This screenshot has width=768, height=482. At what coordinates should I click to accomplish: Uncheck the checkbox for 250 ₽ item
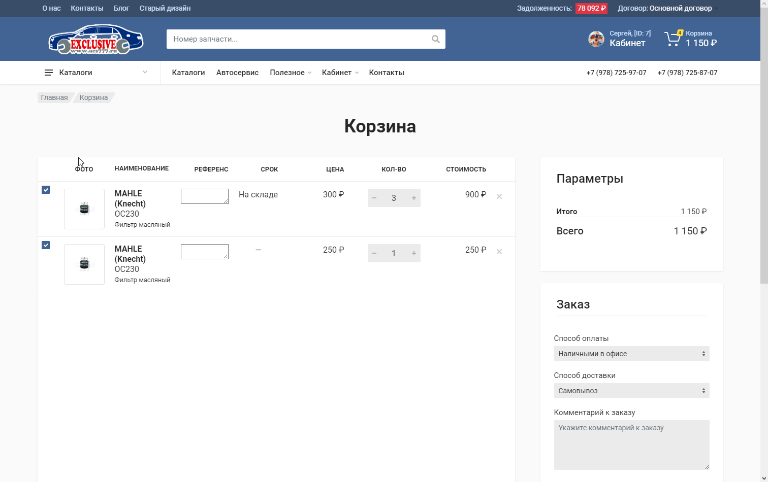click(x=46, y=245)
